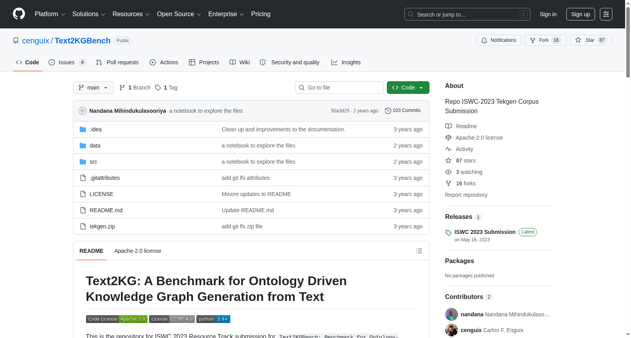
Task: Click the Sign up button
Action: pos(581,14)
